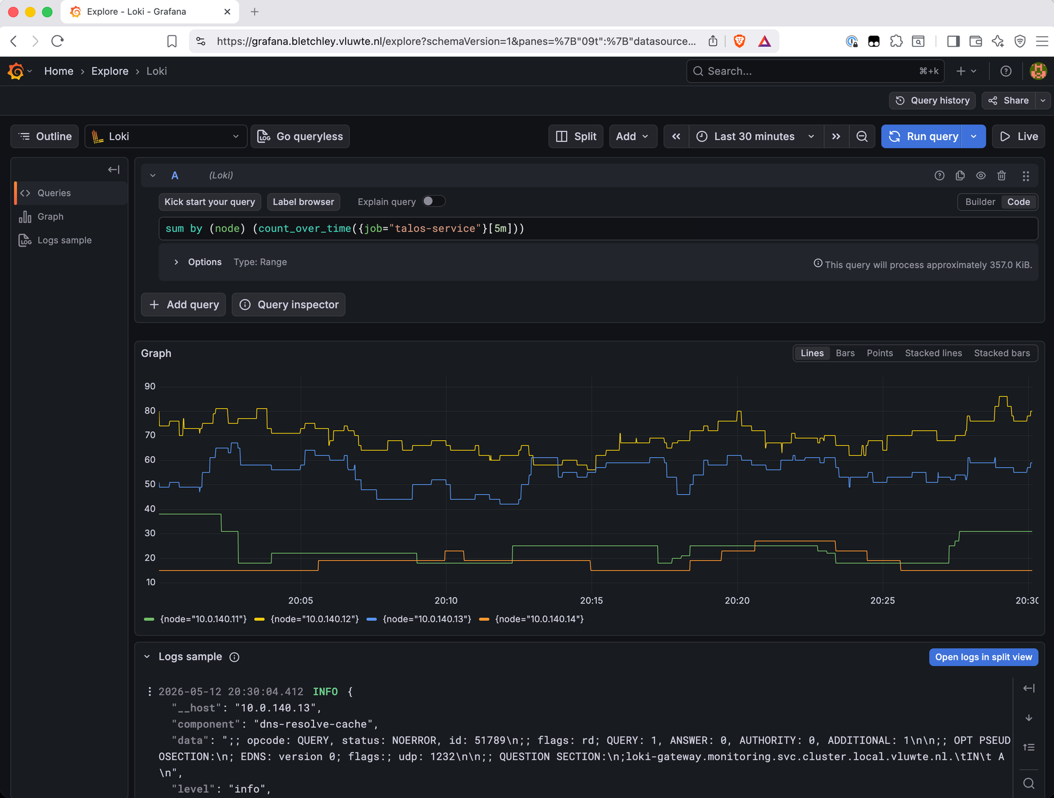
Task: Open the query help icon in row A
Action: (x=939, y=175)
